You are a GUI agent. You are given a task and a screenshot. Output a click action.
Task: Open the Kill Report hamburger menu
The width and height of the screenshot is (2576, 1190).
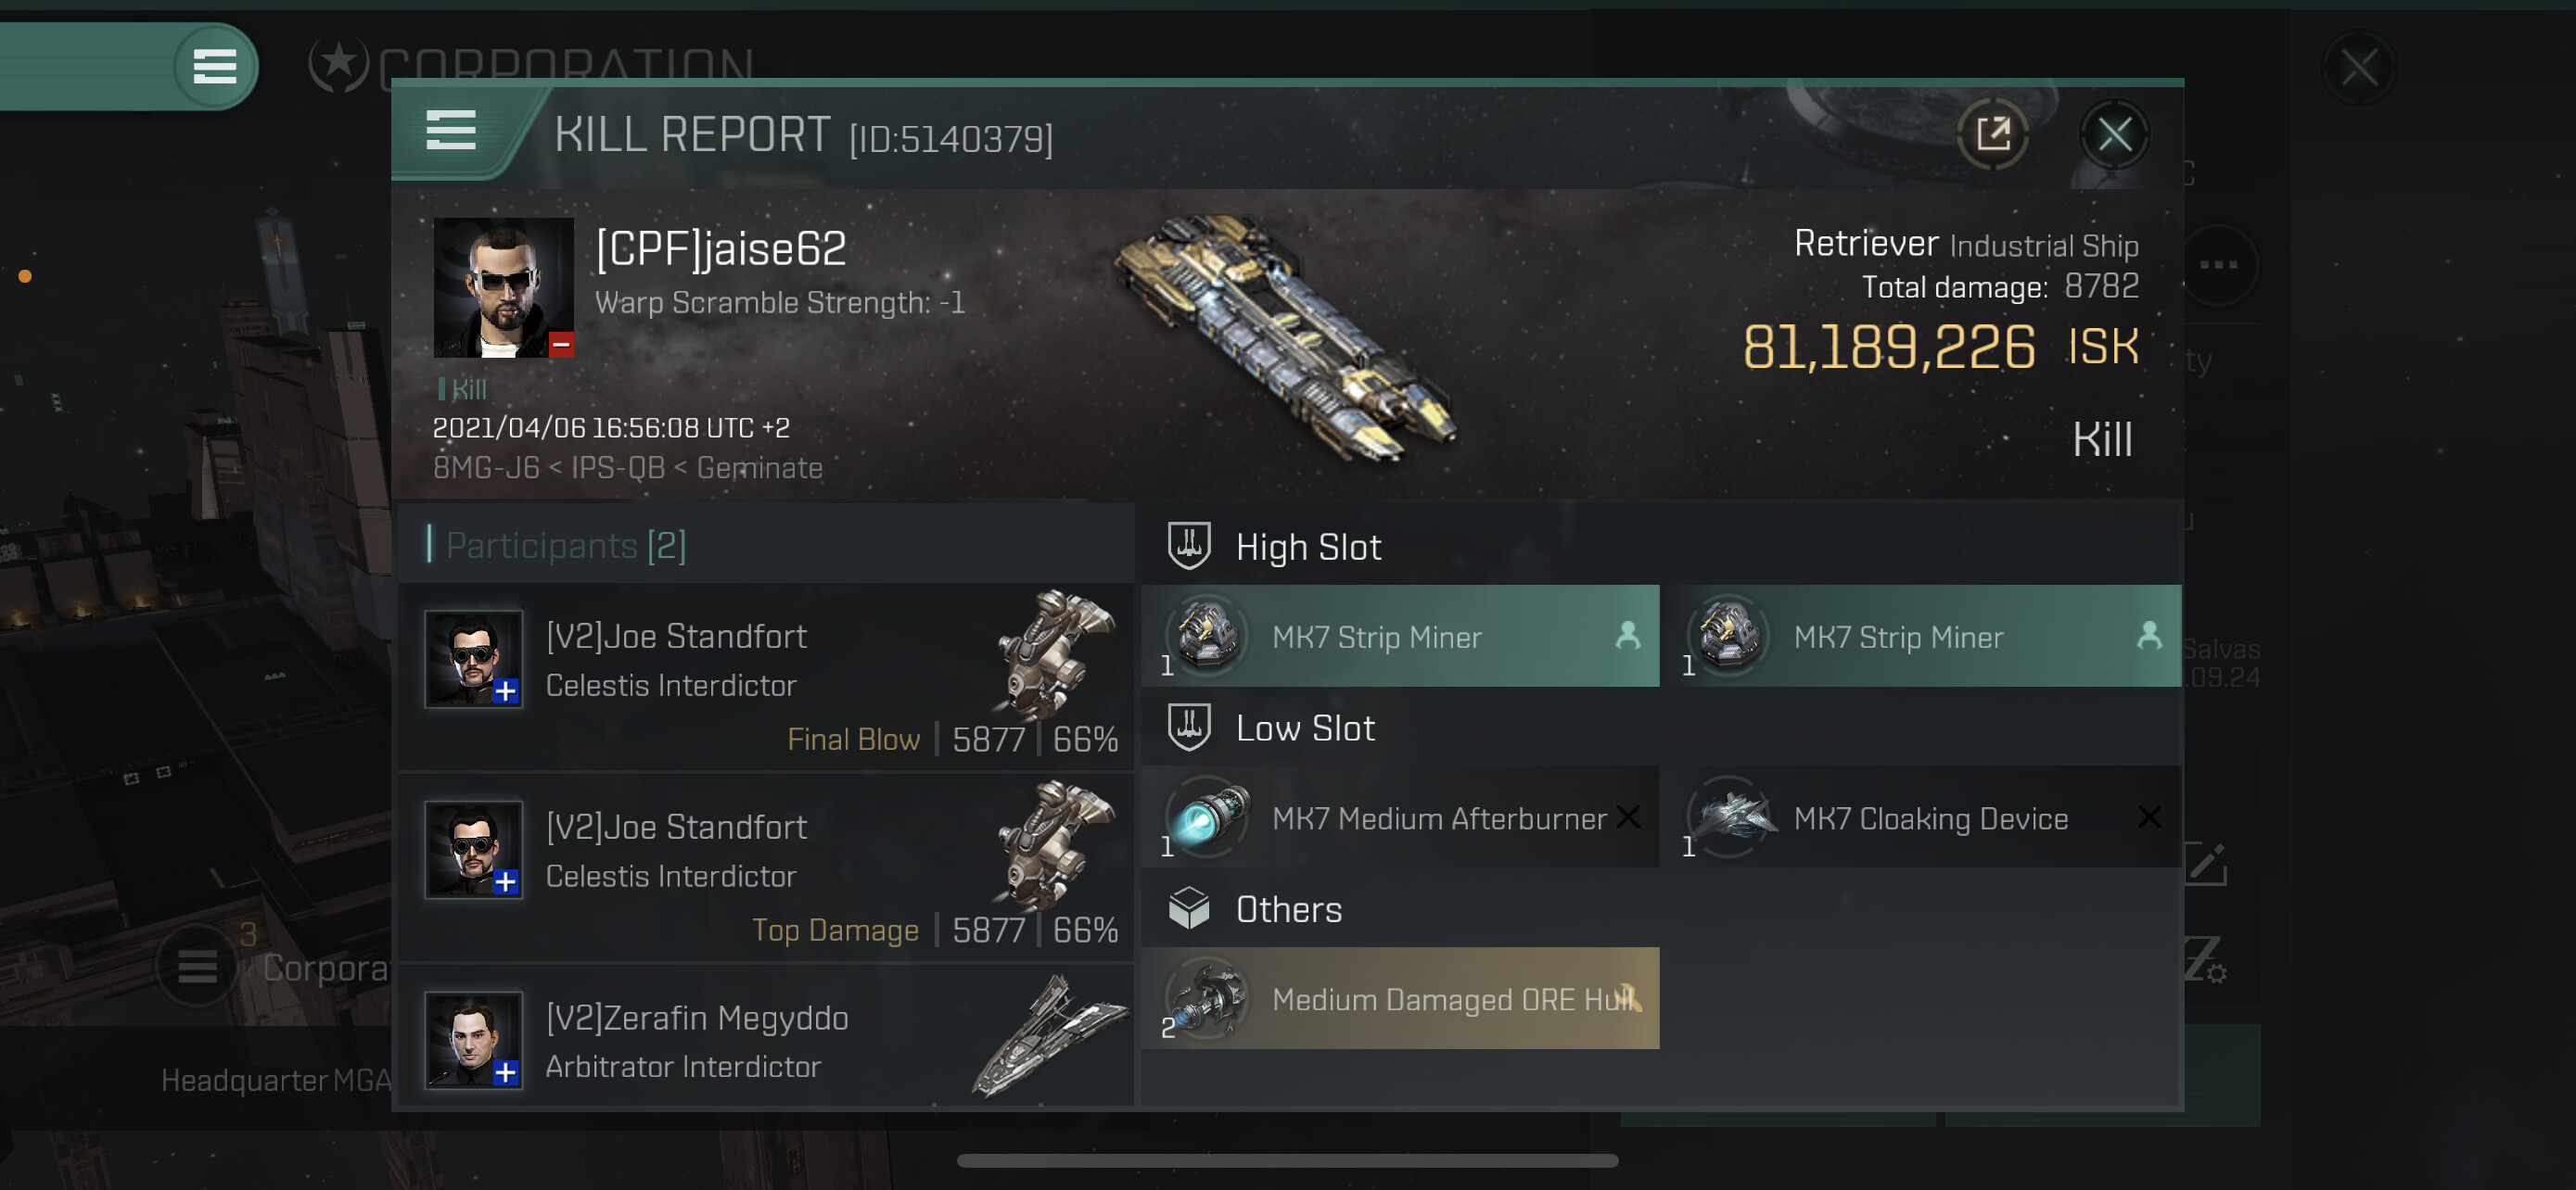tap(450, 131)
